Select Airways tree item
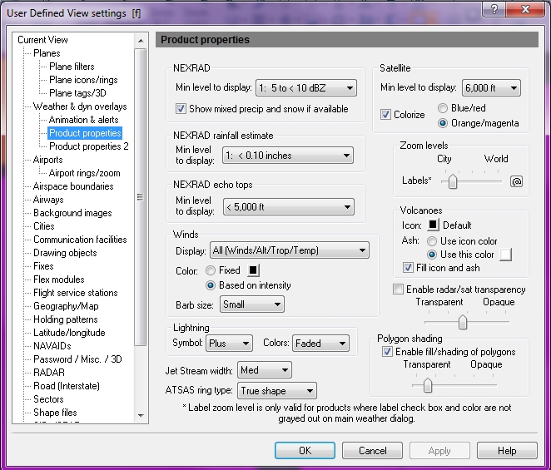Image resolution: width=551 pixels, height=470 pixels. [x=48, y=200]
